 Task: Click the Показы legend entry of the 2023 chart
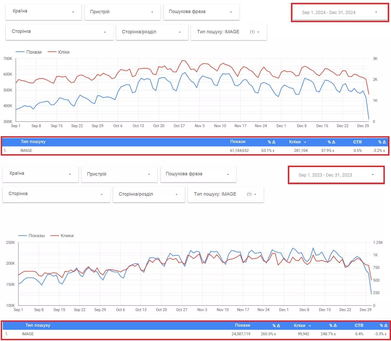(32, 236)
